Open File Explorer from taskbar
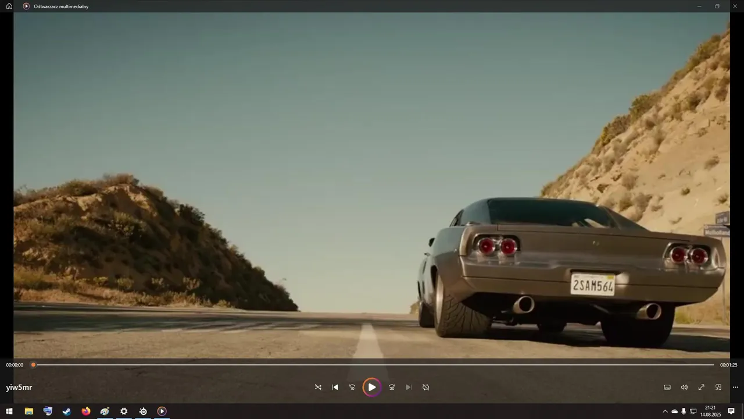The height and width of the screenshot is (419, 744). (28, 411)
